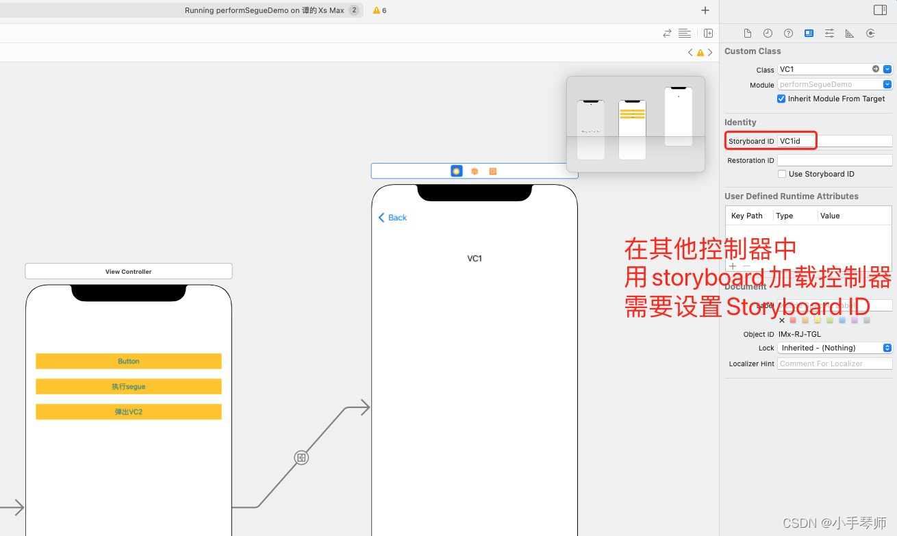Screen dimensions: 897x536
Task: Choose the red label color swatch
Action: tap(793, 320)
